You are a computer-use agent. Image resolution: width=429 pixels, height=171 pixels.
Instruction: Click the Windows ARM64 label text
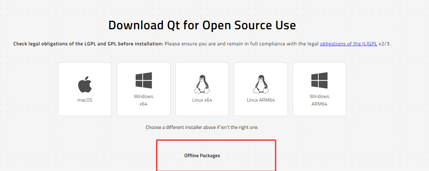click(319, 100)
